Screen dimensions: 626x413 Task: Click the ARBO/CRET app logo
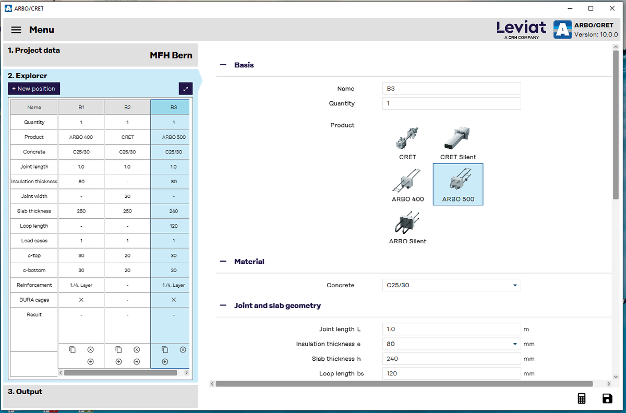click(x=562, y=29)
